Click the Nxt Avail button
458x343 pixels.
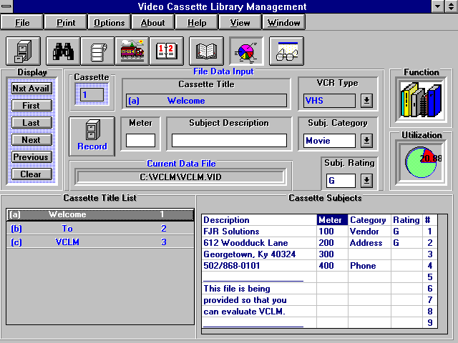click(31, 89)
